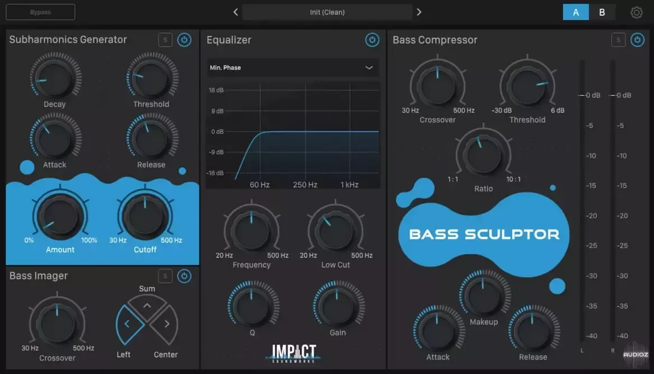Expand the Min. Phase chevron arrow
The height and width of the screenshot is (374, 654).
point(369,68)
